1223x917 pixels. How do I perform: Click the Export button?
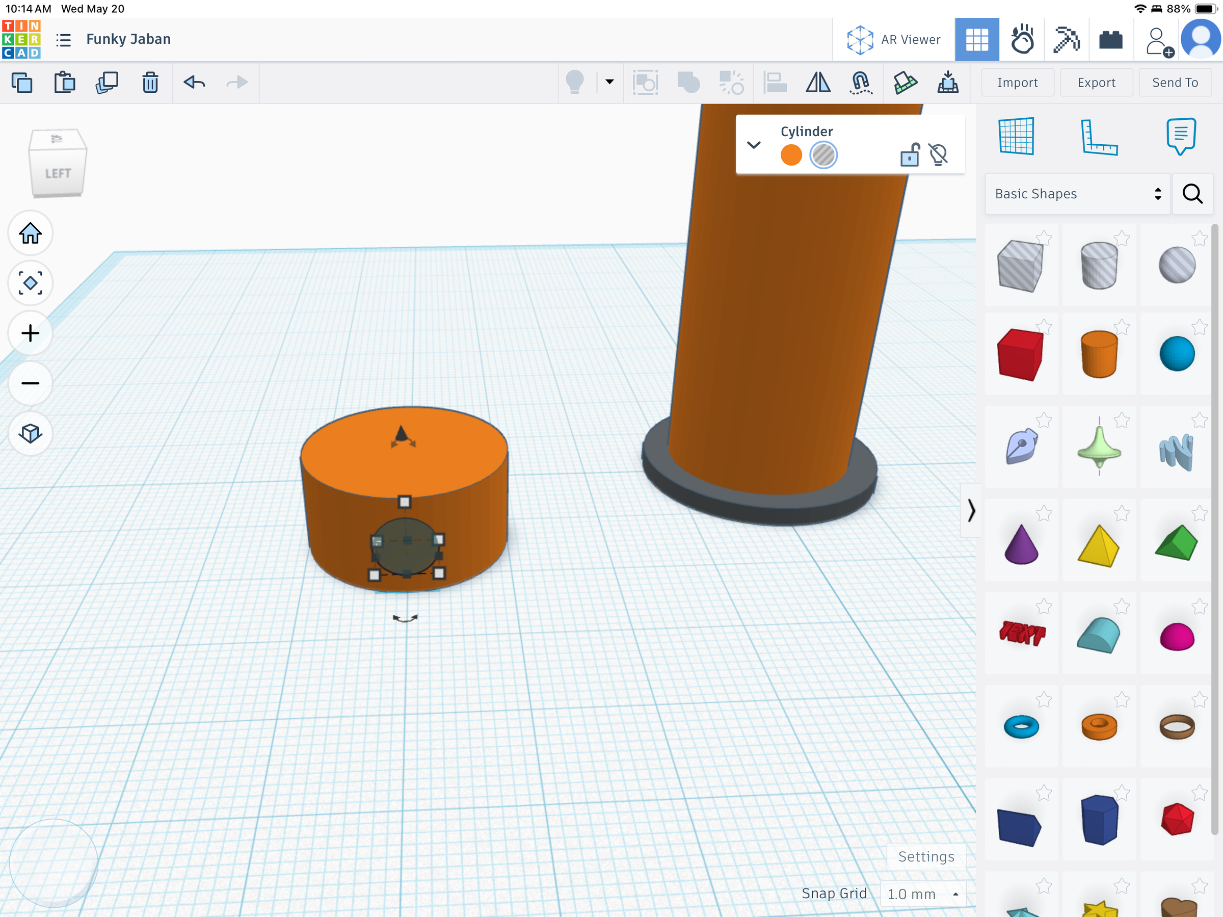(x=1097, y=83)
